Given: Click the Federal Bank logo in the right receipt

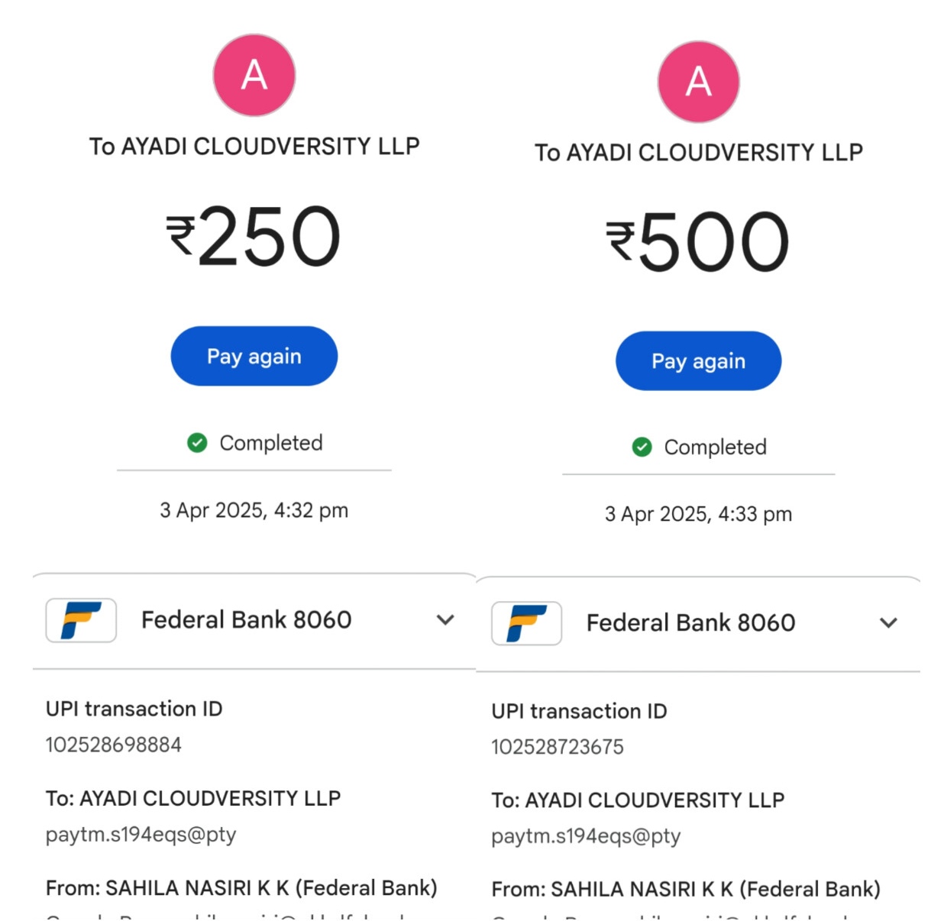Looking at the screenshot, I should pyautogui.click(x=526, y=622).
